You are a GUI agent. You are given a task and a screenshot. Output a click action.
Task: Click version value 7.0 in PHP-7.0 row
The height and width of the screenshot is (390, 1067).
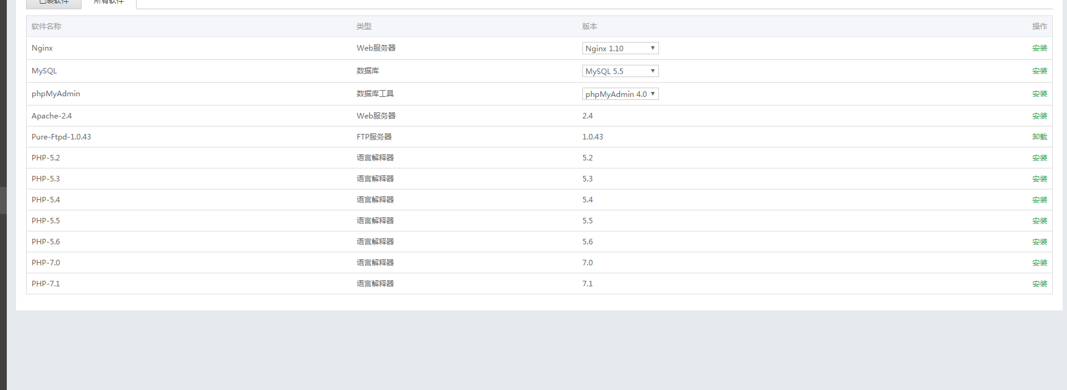[587, 263]
